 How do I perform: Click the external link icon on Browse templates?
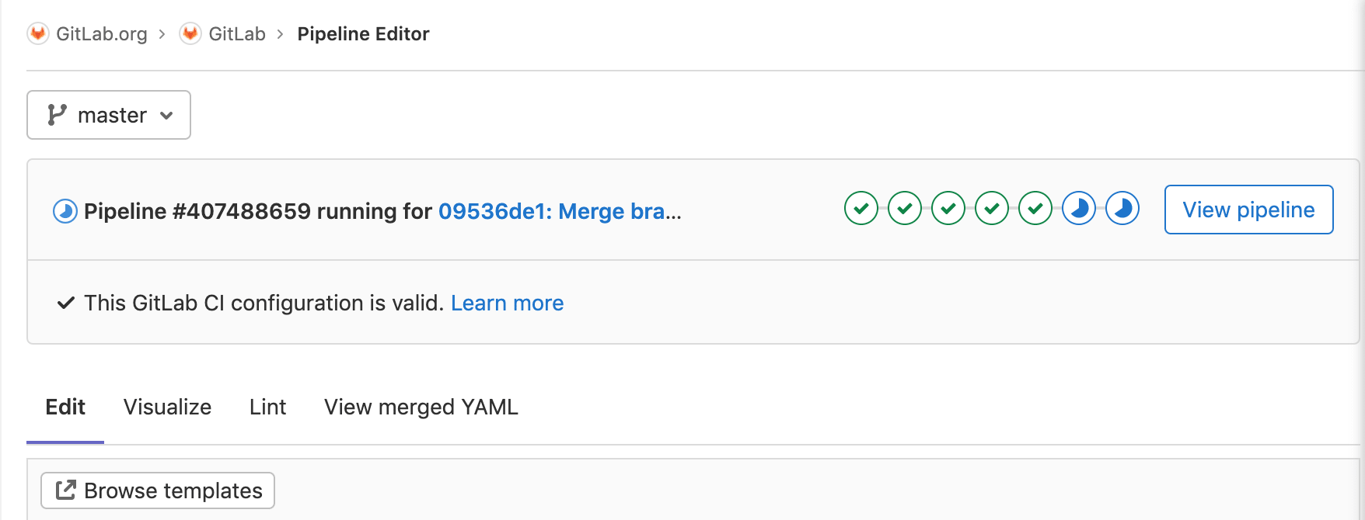tap(66, 491)
